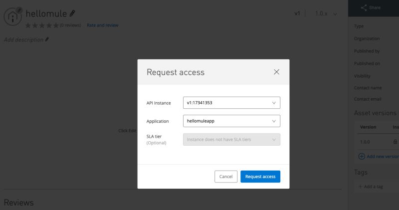Click the Organization label in sidebar

click(367, 39)
